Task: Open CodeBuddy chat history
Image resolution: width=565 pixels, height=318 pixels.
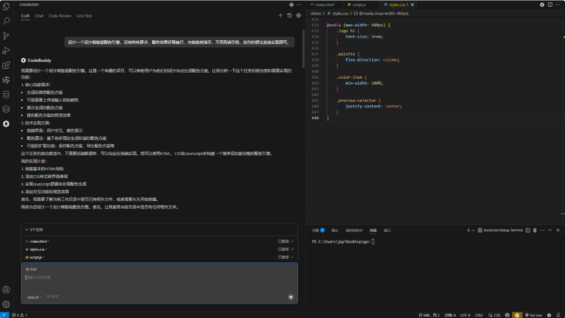Action: coord(289,16)
